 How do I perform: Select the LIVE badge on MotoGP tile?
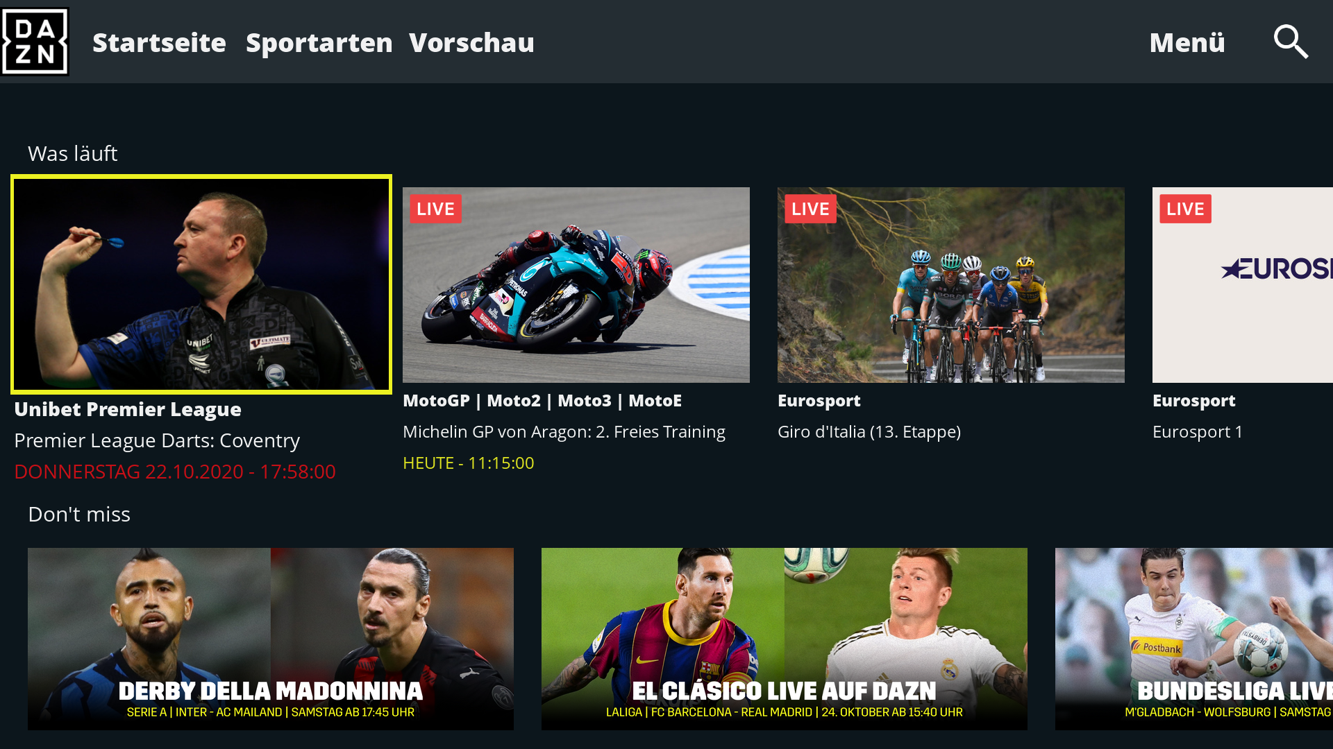[435, 209]
